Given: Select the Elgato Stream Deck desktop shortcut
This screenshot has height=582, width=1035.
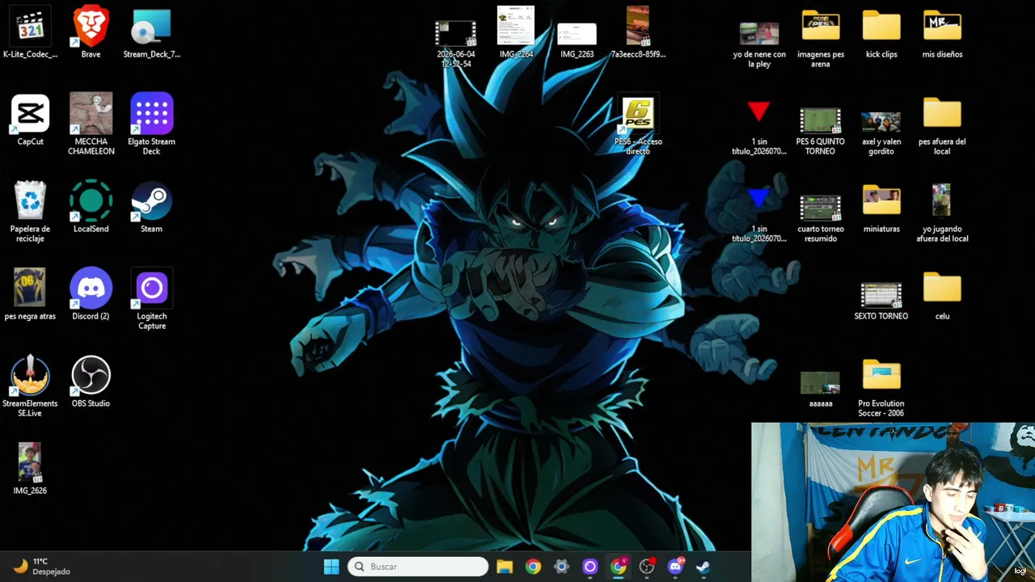Looking at the screenshot, I should pyautogui.click(x=151, y=125).
